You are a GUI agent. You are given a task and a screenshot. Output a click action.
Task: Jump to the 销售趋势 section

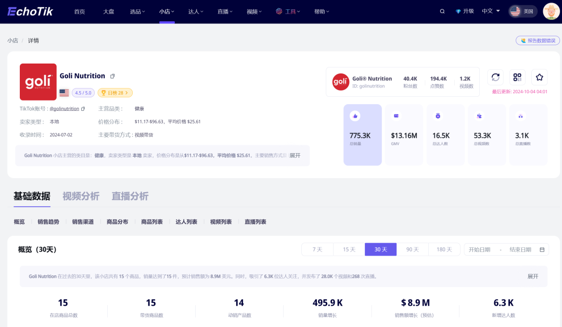[48, 222]
